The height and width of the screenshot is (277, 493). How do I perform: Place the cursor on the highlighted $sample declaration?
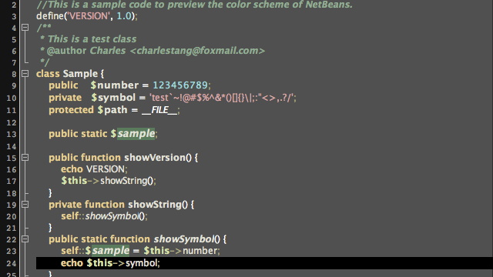click(x=136, y=134)
